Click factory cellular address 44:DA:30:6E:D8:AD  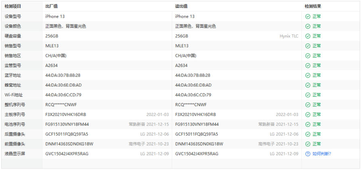click(x=63, y=85)
